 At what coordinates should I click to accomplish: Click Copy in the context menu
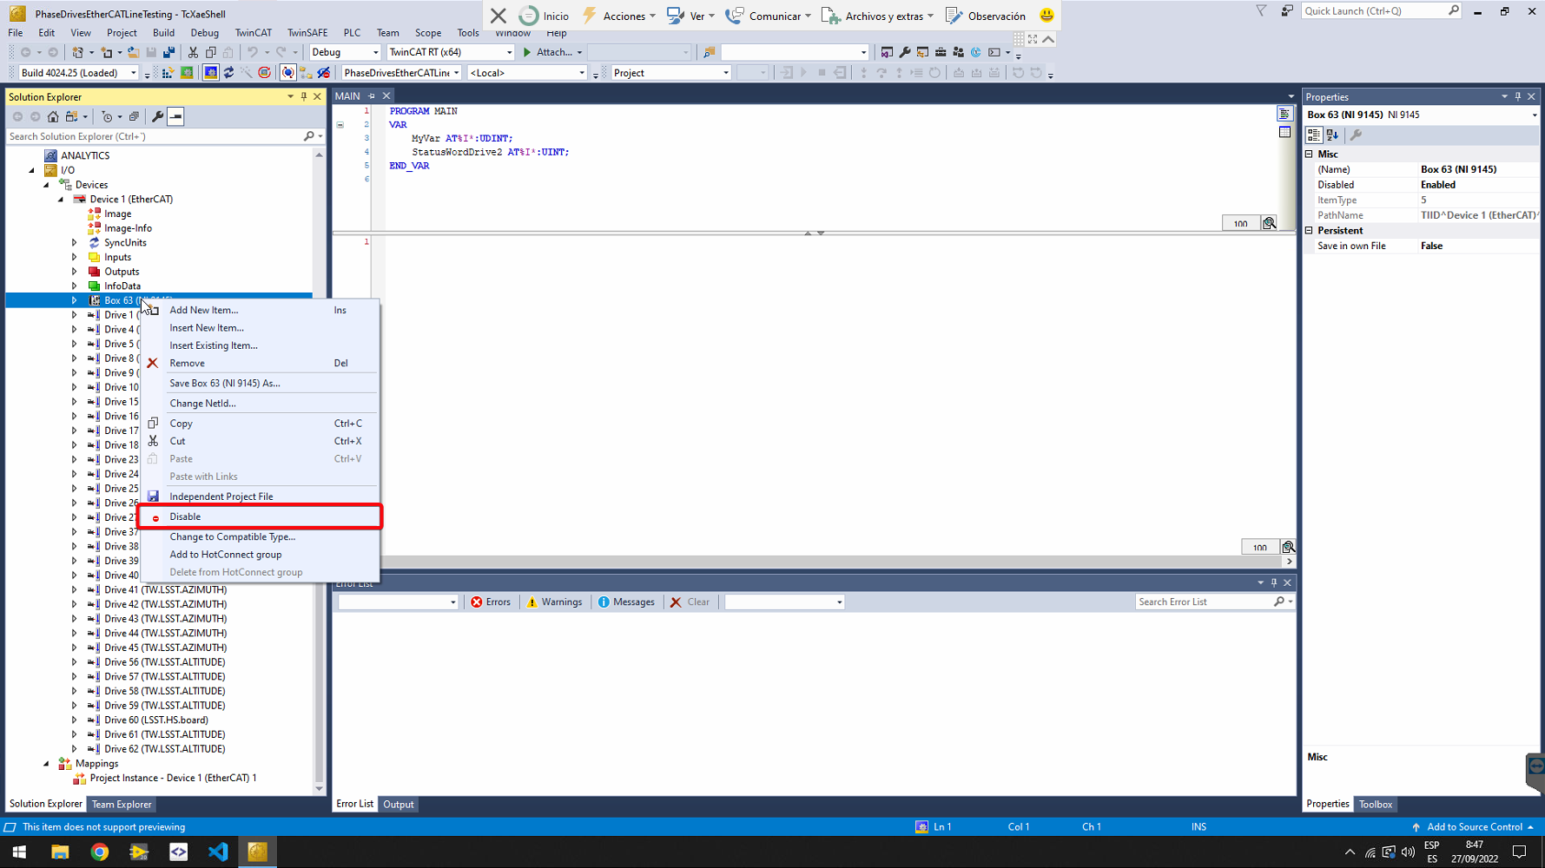point(260,424)
